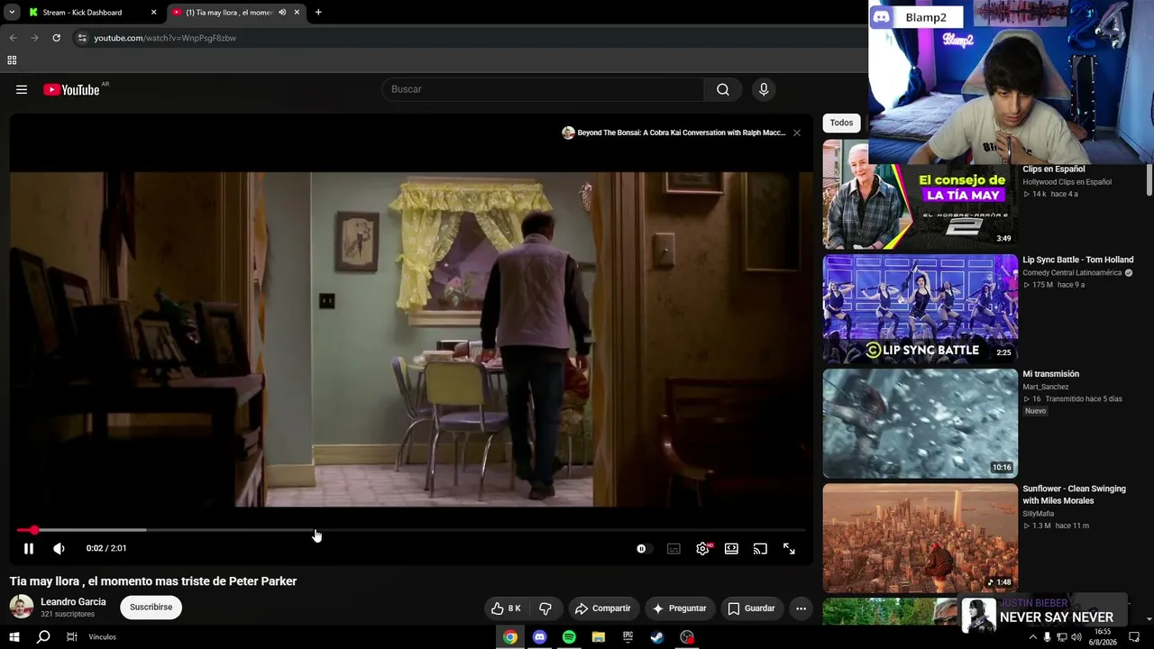The width and height of the screenshot is (1154, 649).
Task: Open Lip Sync Battle video thumbnail
Action: [x=920, y=309]
